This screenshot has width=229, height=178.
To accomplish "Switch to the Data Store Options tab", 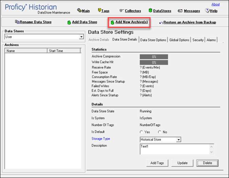I will (x=153, y=40).
